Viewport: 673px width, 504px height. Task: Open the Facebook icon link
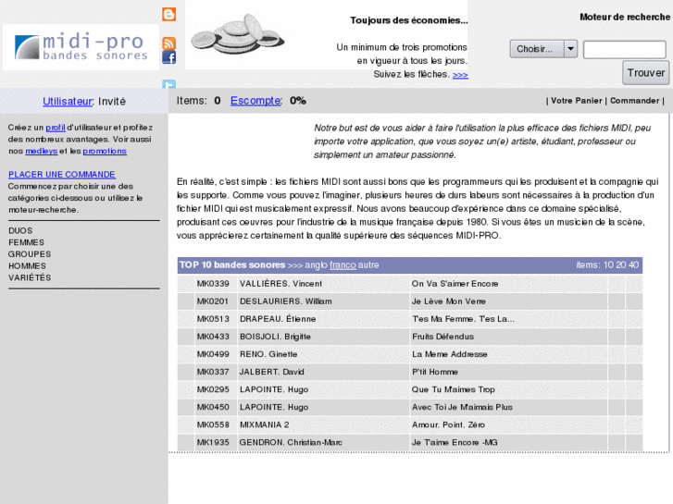tap(168, 57)
